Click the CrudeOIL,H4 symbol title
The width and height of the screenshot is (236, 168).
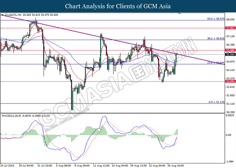point(13,15)
